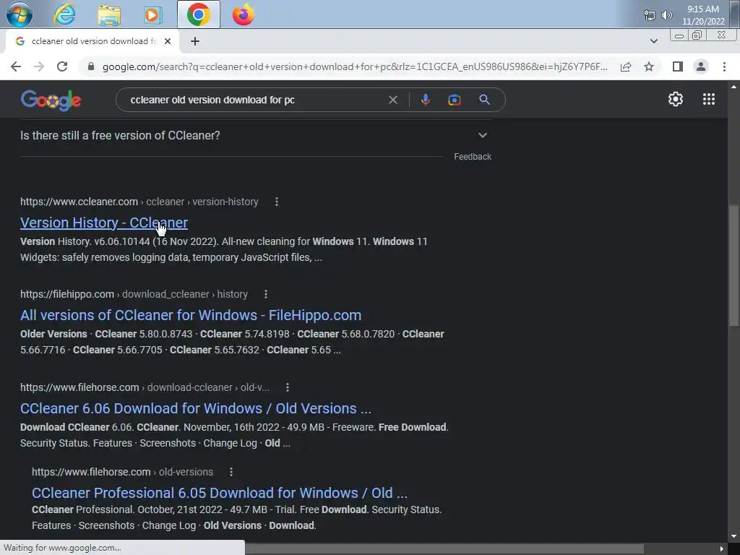Viewport: 740px width, 555px height.
Task: Open Windows Explorer from the taskbar
Action: tap(109, 14)
